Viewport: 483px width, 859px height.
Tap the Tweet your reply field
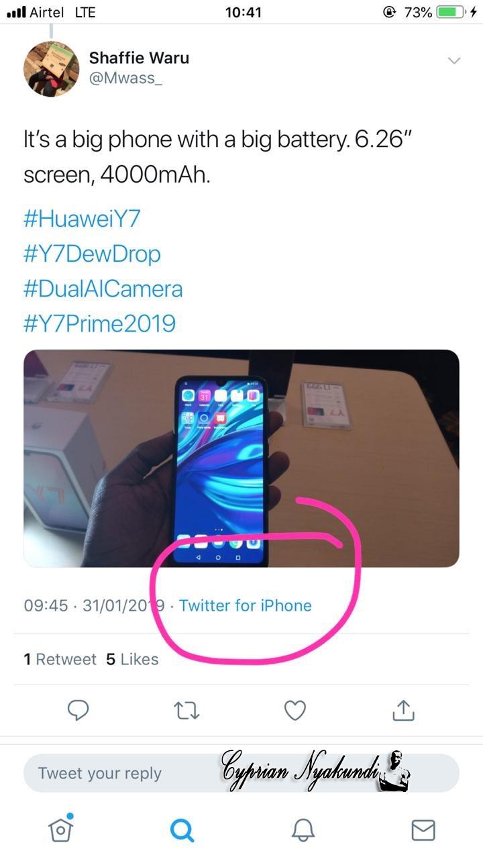pos(241,773)
